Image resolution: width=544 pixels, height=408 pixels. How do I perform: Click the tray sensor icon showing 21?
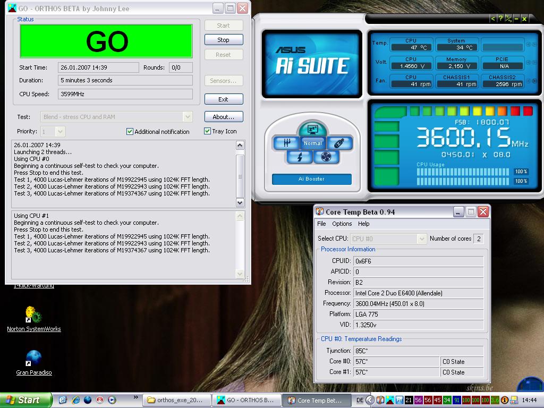tap(409, 400)
